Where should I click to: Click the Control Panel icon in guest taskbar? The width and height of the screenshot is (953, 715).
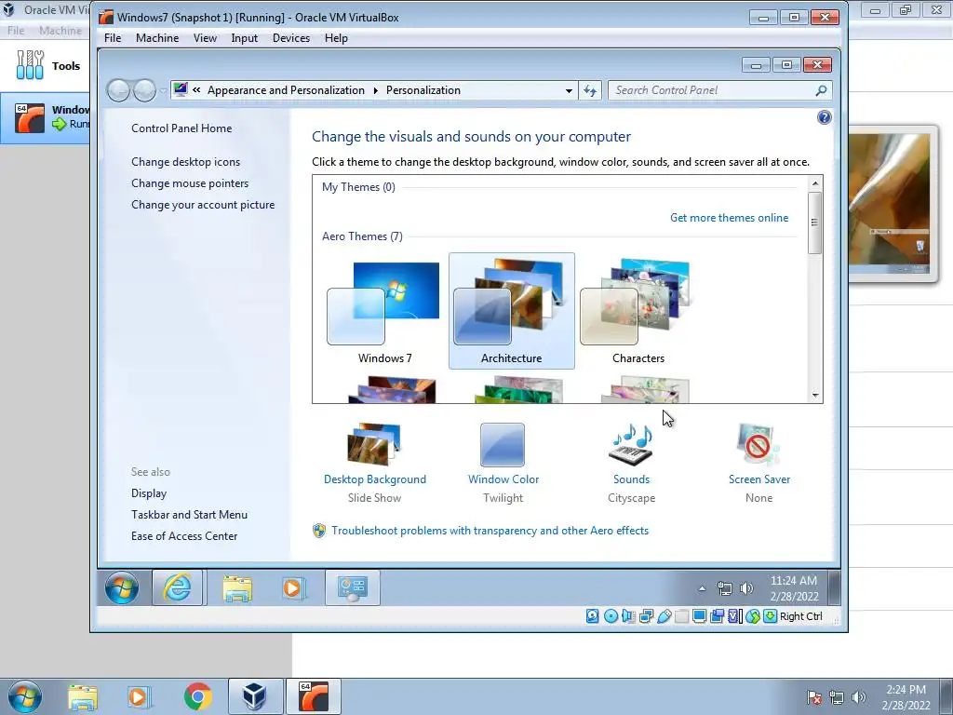353,587
